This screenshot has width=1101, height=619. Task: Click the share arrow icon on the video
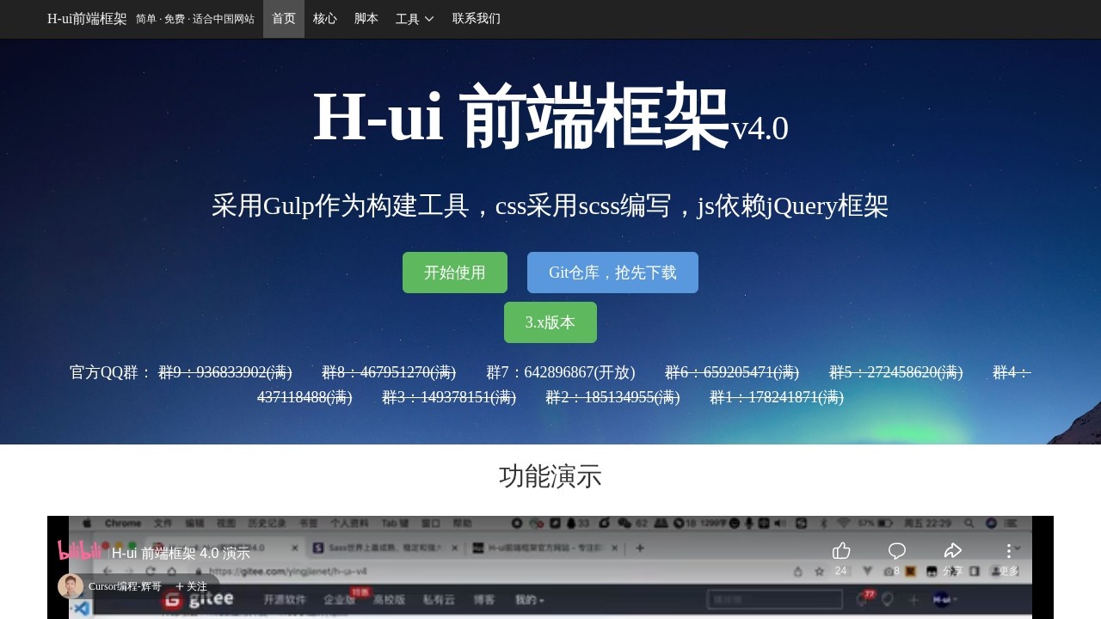pos(953,550)
